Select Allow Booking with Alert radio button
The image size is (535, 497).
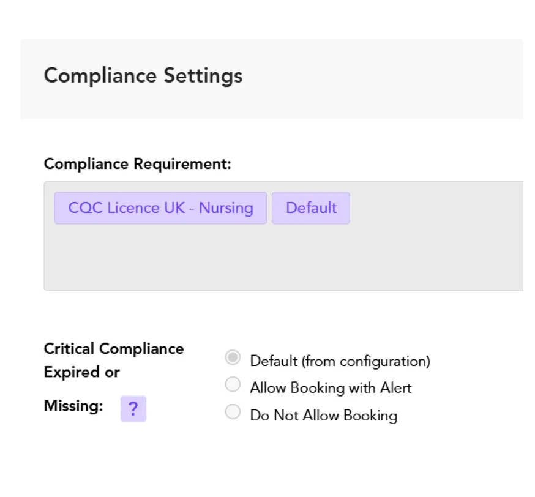233,384
